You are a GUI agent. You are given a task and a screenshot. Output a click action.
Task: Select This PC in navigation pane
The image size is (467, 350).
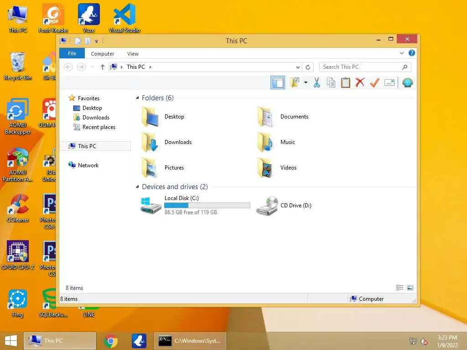coord(95,146)
